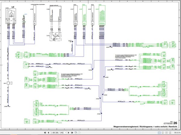Screen dimensions: 181x135
Task: Click the 59.01% zoom level
Action: point(177,133)
